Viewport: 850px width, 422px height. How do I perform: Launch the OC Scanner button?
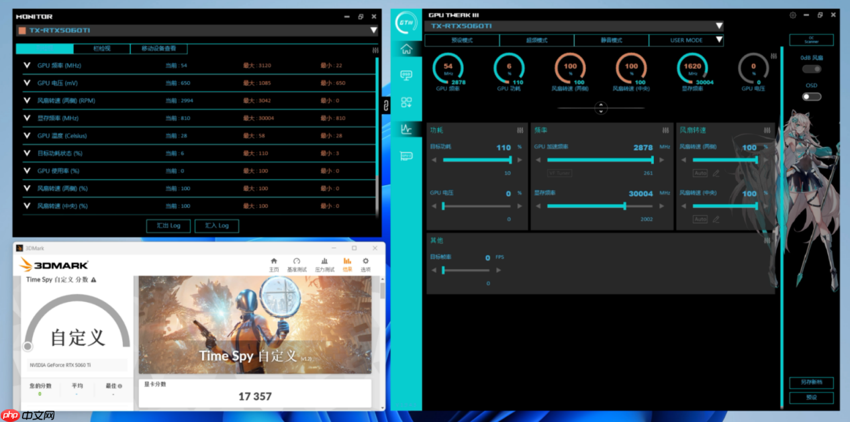pyautogui.click(x=811, y=40)
